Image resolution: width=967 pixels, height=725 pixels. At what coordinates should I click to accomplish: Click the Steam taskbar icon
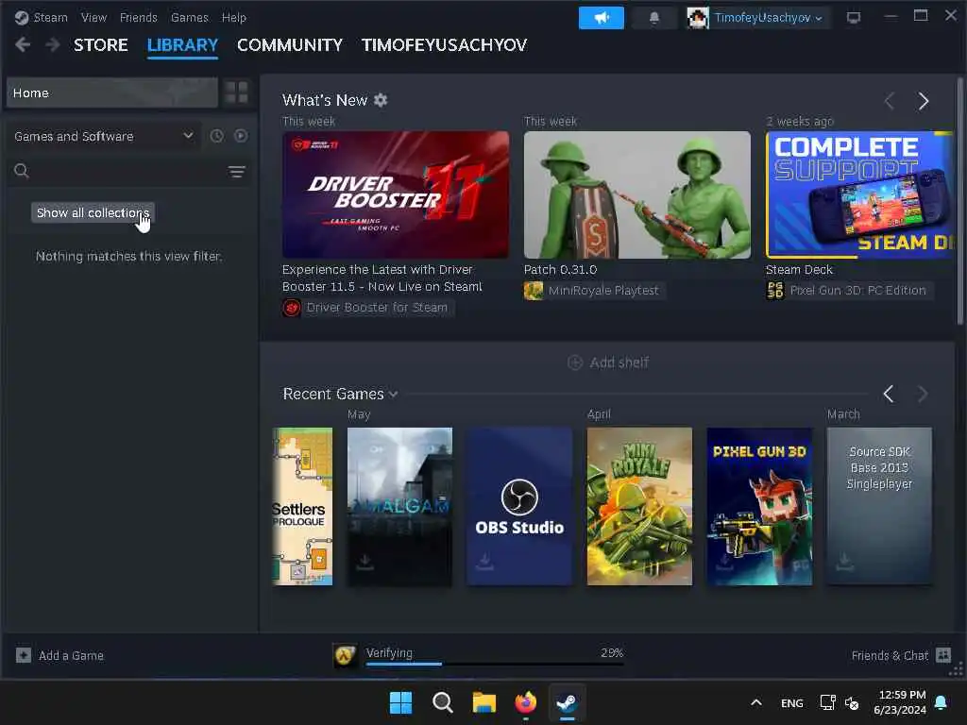[567, 702]
